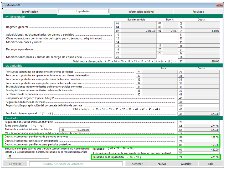Click recargo equivalencia cuota field 21
This screenshot has height=169, width=226.
pos(199,50)
